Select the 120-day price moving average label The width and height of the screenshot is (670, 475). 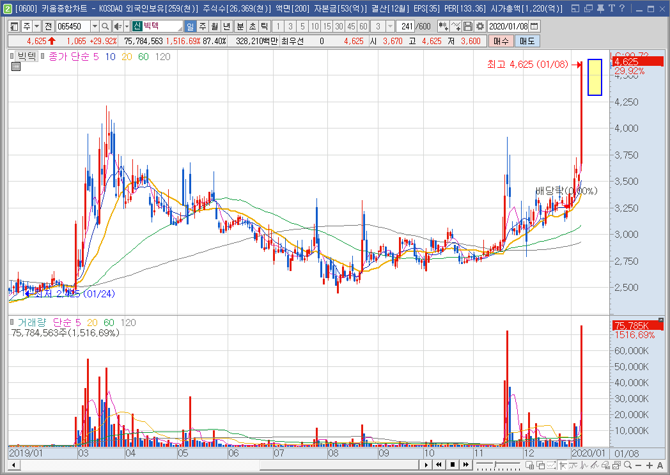coord(163,57)
